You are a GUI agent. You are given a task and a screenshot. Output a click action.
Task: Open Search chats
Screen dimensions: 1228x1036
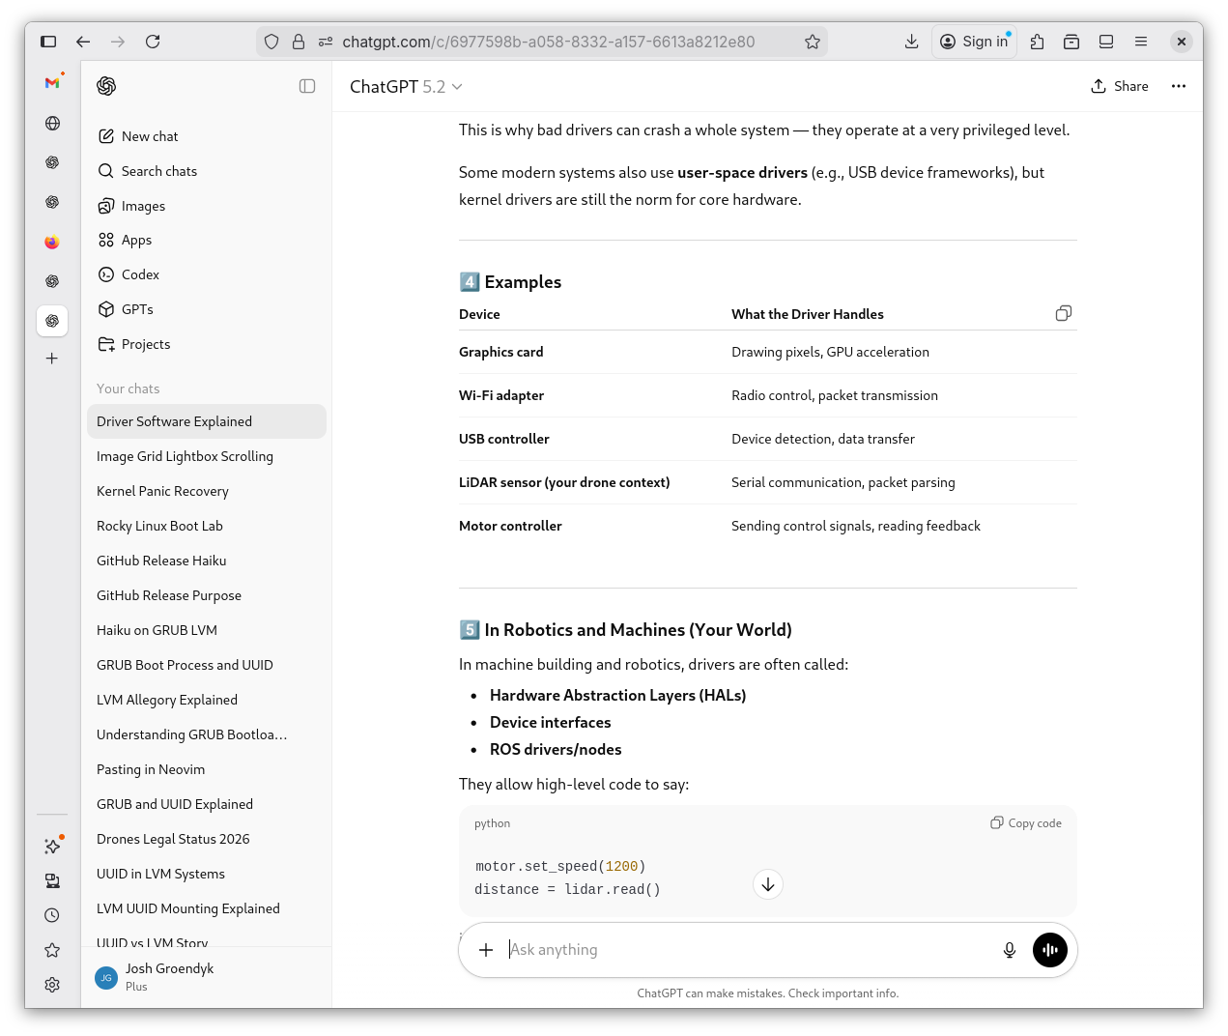tap(158, 171)
